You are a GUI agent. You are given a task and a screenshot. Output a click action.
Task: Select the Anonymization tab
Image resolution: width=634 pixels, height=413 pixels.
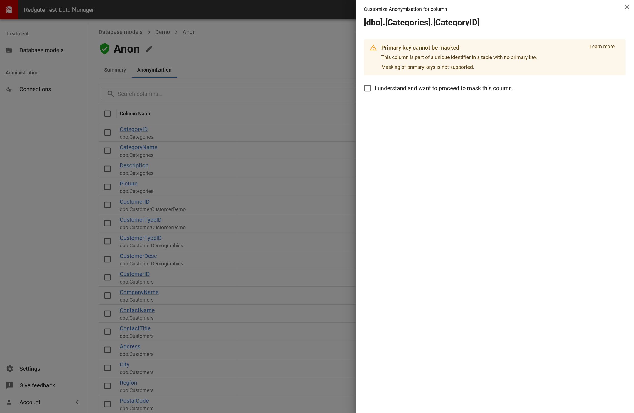[x=154, y=70]
